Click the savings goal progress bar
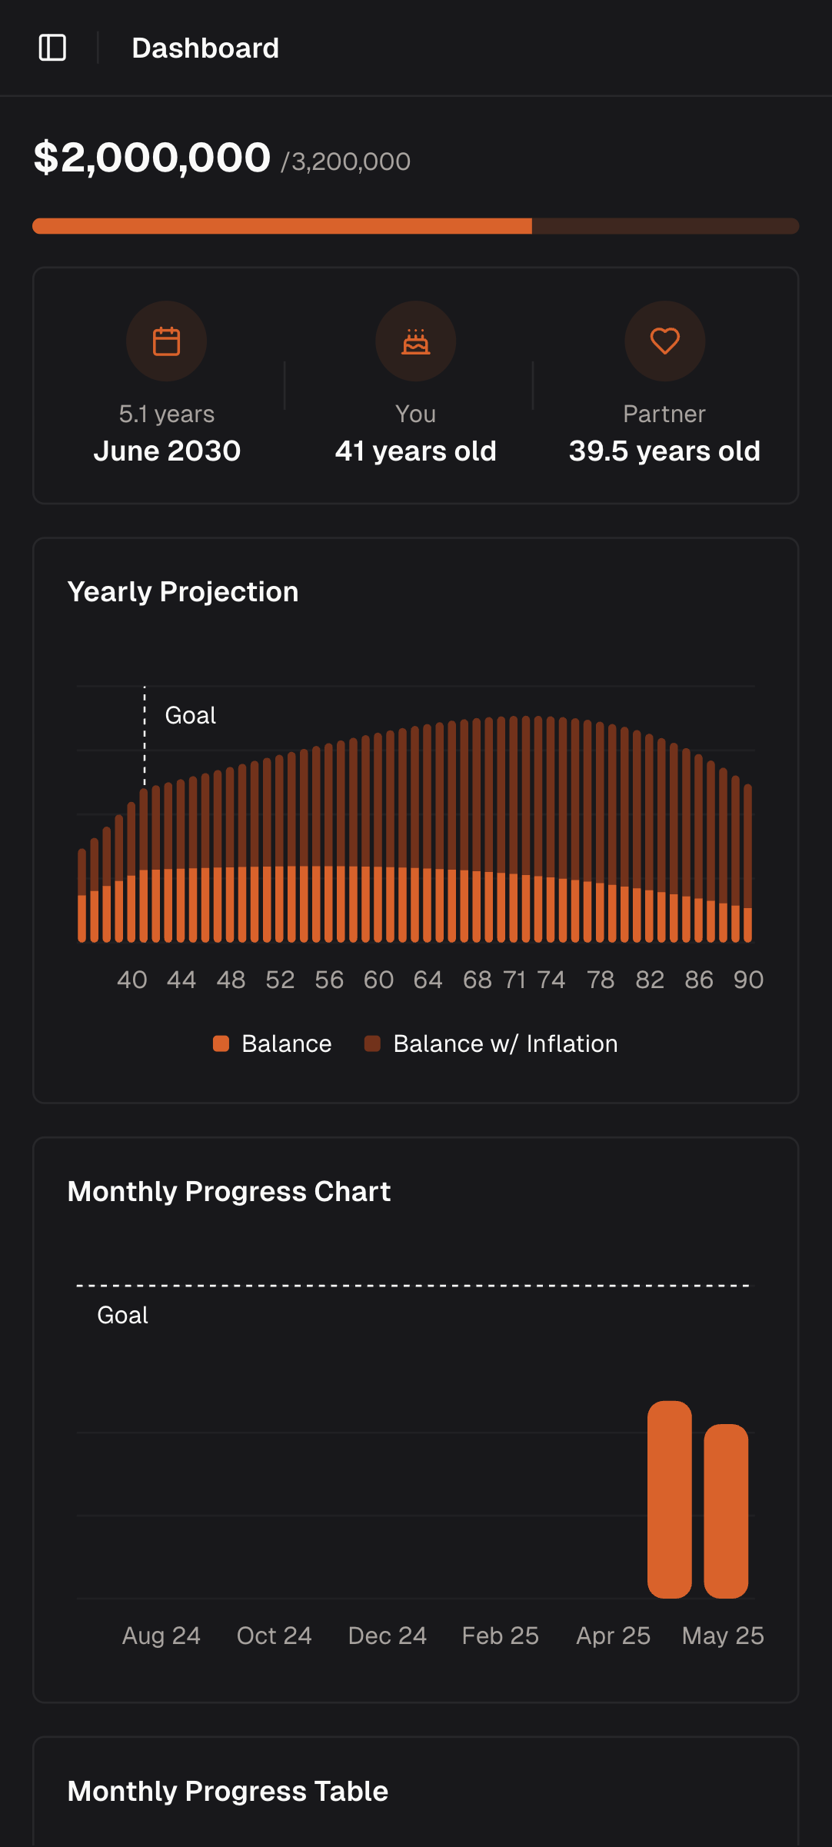 (415, 226)
